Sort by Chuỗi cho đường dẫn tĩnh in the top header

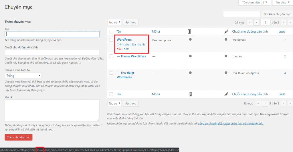pos(250,31)
